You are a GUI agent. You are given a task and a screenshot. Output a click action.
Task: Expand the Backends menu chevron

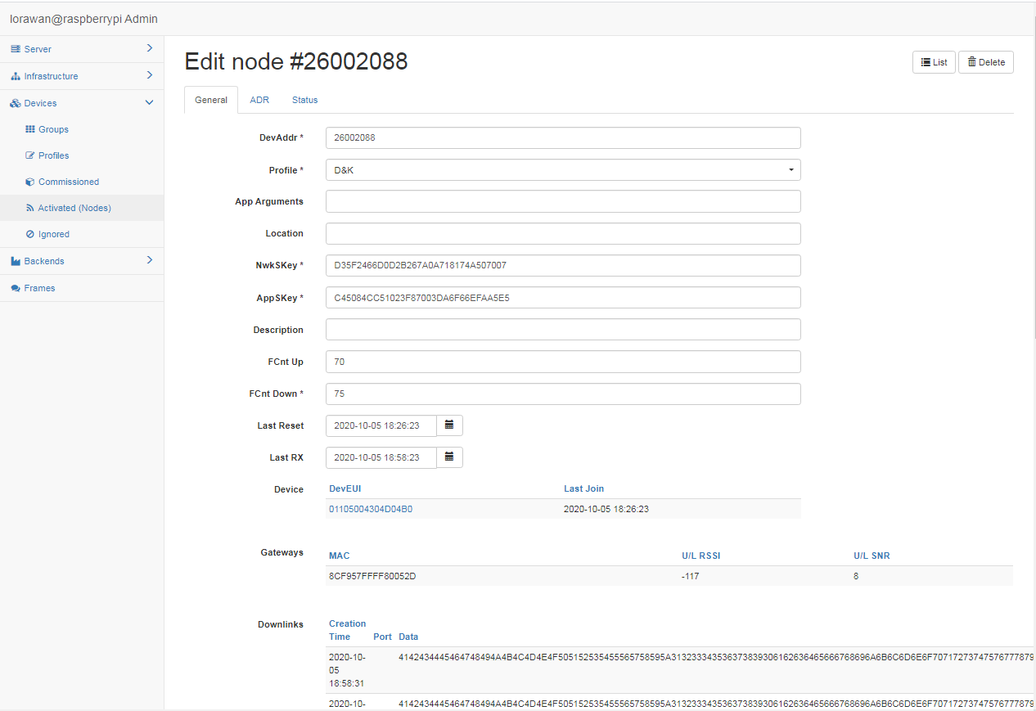pos(150,260)
